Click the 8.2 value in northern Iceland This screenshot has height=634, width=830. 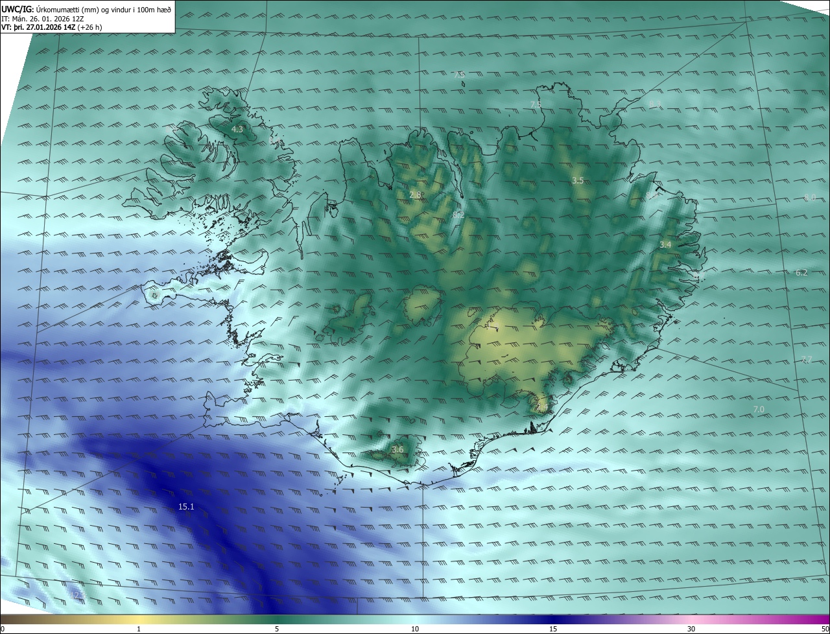point(458,214)
